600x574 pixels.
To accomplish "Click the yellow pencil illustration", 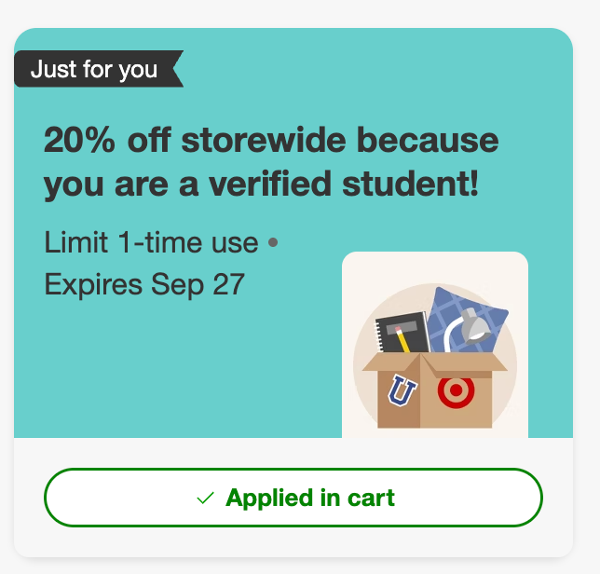I will click(x=402, y=339).
